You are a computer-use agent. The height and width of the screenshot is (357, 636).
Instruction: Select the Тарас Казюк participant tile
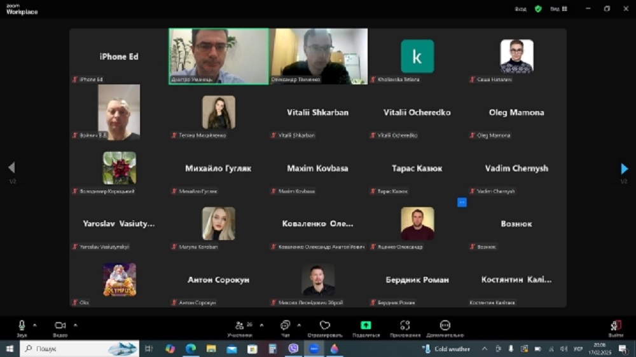(x=417, y=168)
